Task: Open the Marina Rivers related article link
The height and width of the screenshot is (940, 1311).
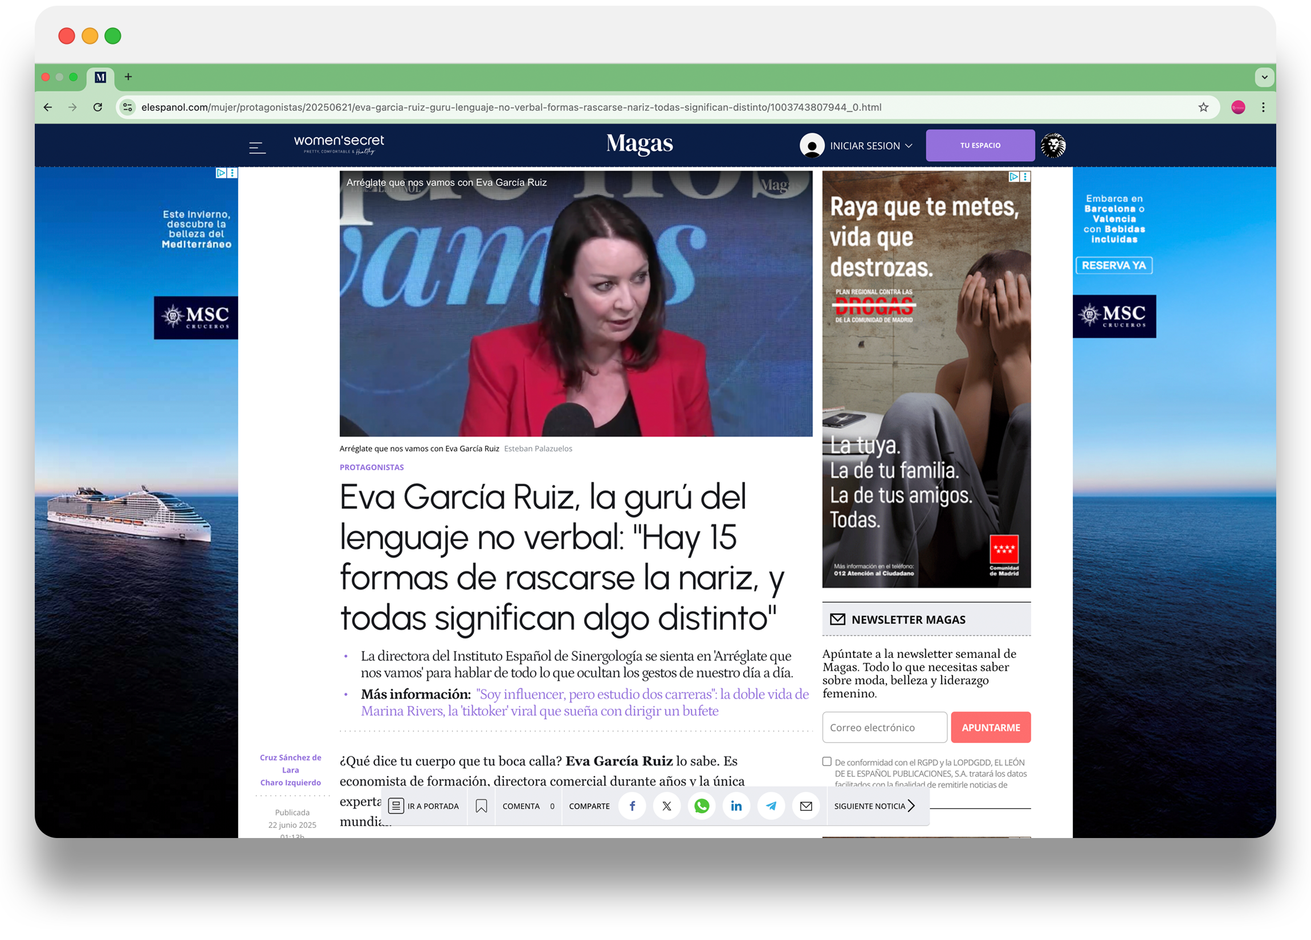Action: (584, 702)
